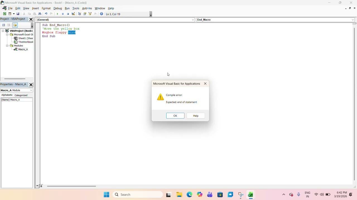Screen dimensions: 357x200
Task: Click the Copy toolbar icon
Action: point(29,14)
